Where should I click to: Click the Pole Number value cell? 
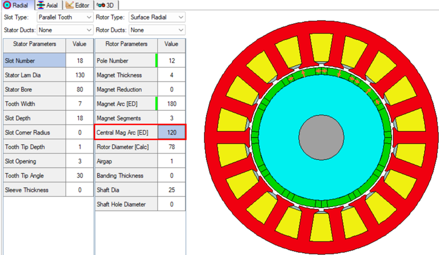coord(171,61)
